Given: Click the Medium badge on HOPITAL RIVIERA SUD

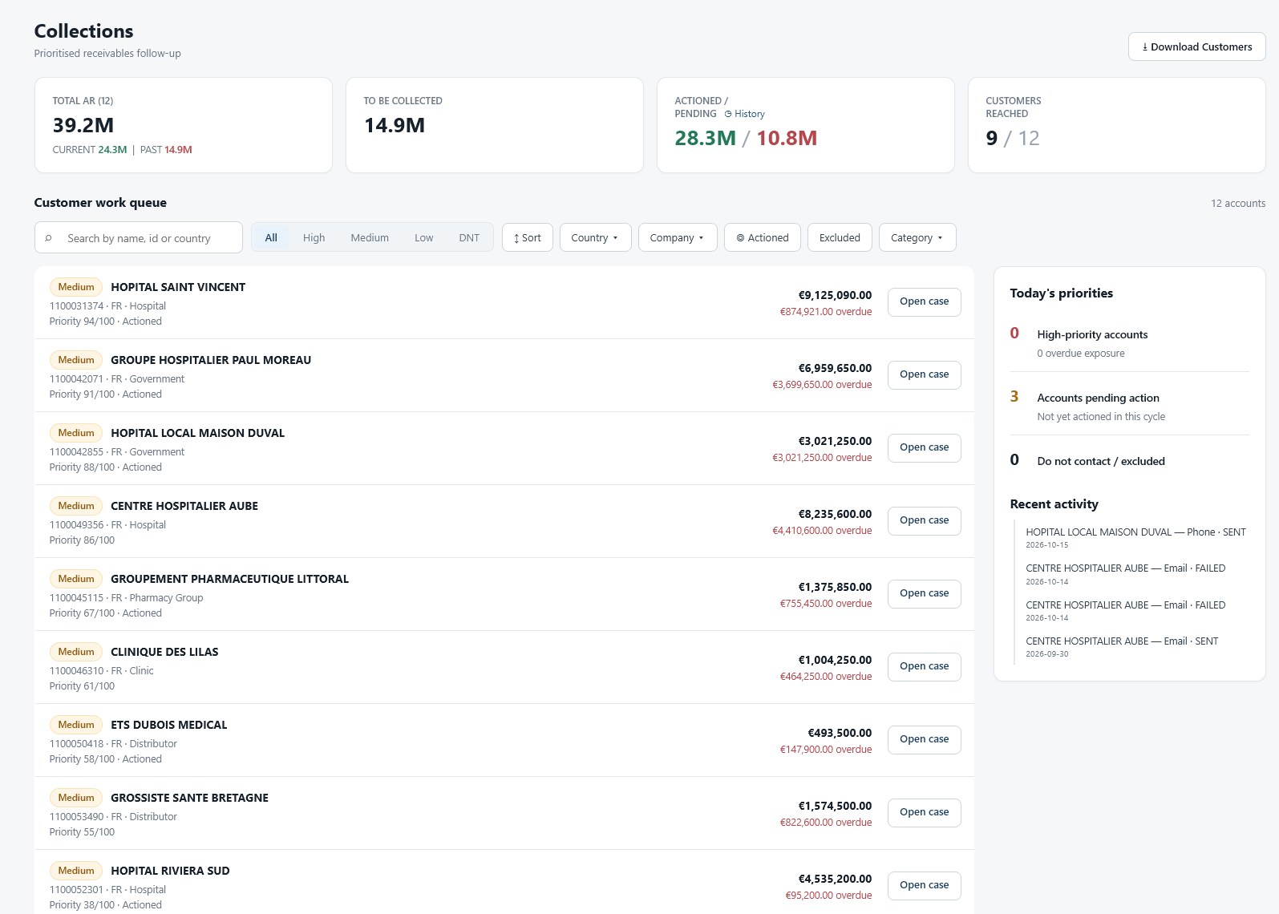Looking at the screenshot, I should [x=76, y=871].
